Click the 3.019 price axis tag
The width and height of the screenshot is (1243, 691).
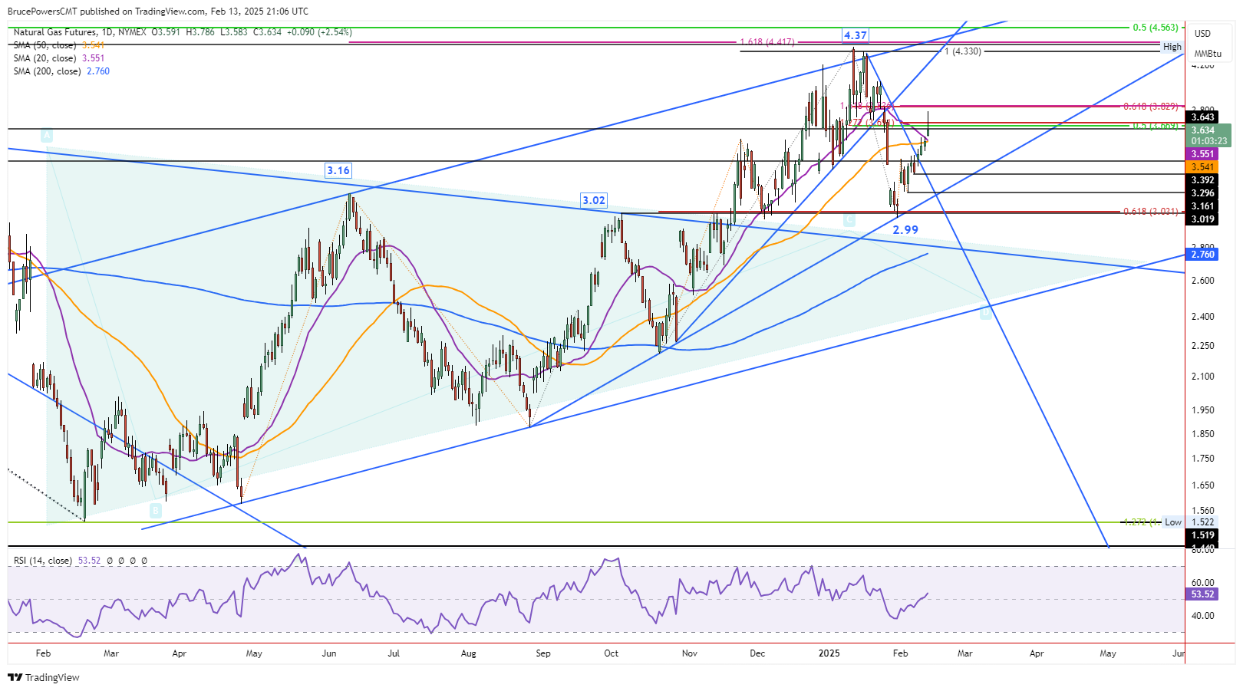click(x=1202, y=219)
